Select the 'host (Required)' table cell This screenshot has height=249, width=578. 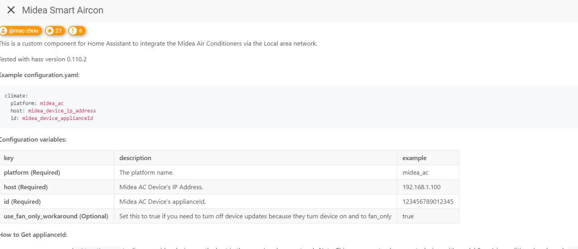click(x=57, y=187)
